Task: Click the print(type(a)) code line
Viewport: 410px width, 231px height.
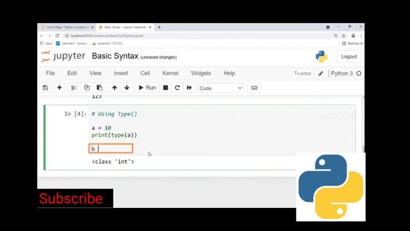Action: click(x=114, y=135)
